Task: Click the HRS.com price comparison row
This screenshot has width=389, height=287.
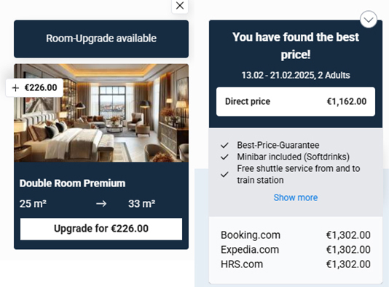Action: coord(296,264)
